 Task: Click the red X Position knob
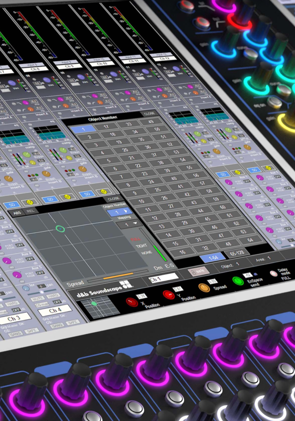[131, 301]
